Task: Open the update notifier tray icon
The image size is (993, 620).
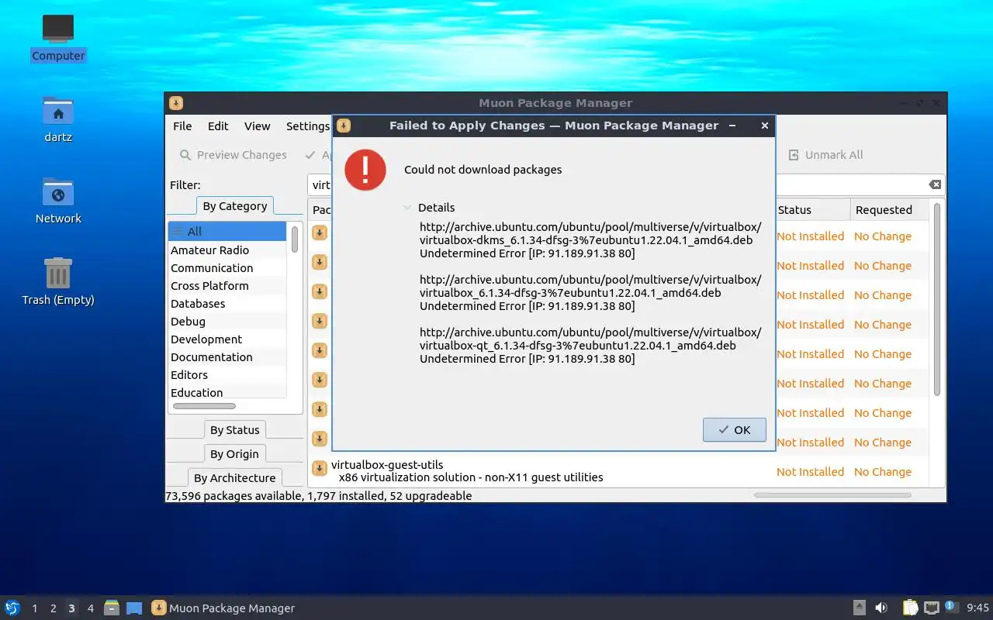Action: 952,607
